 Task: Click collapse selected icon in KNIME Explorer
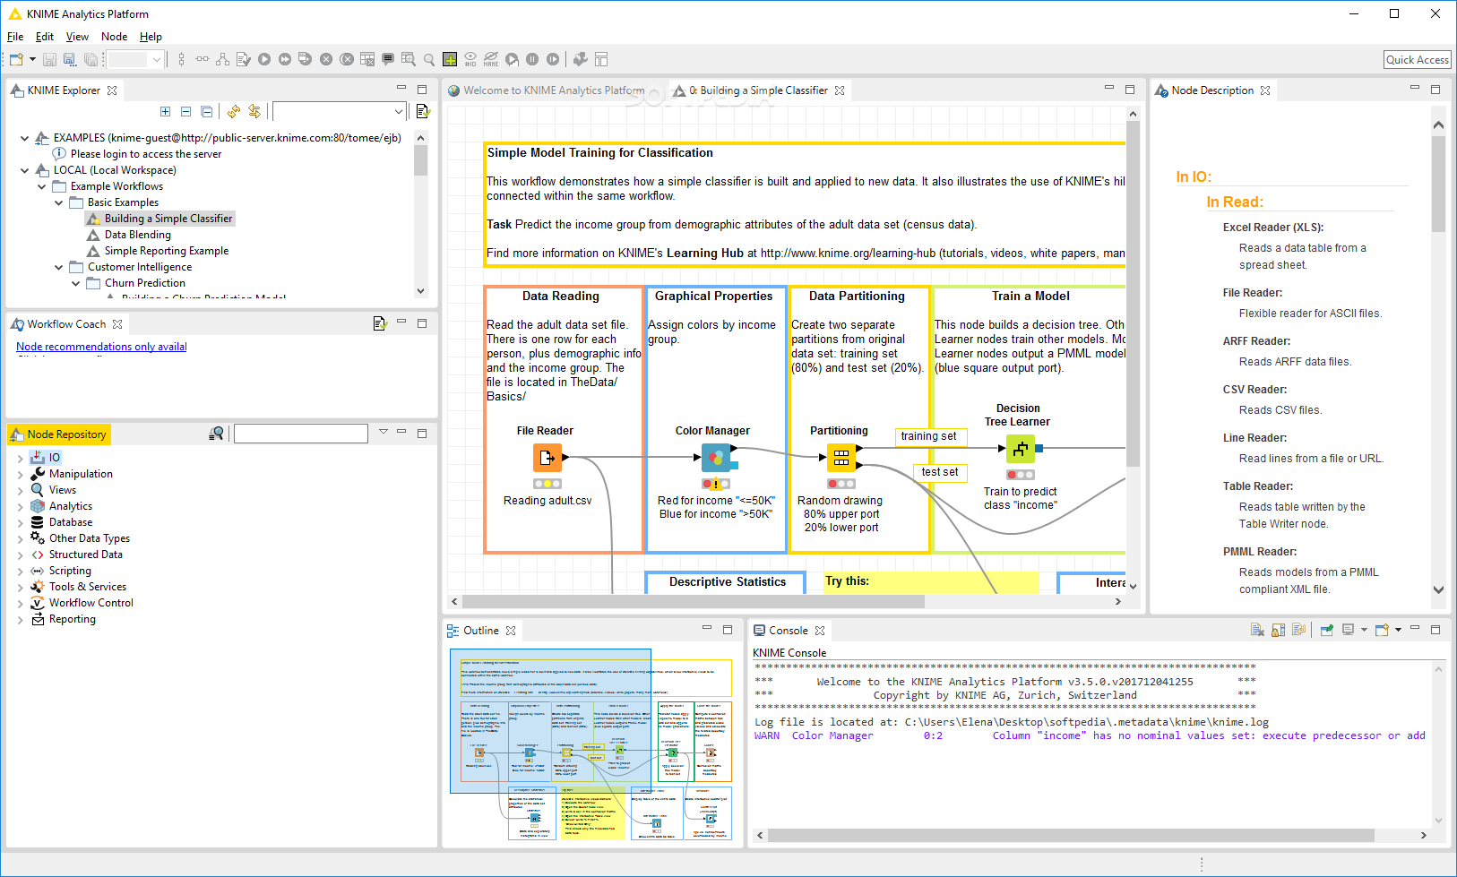pyautogui.click(x=185, y=111)
